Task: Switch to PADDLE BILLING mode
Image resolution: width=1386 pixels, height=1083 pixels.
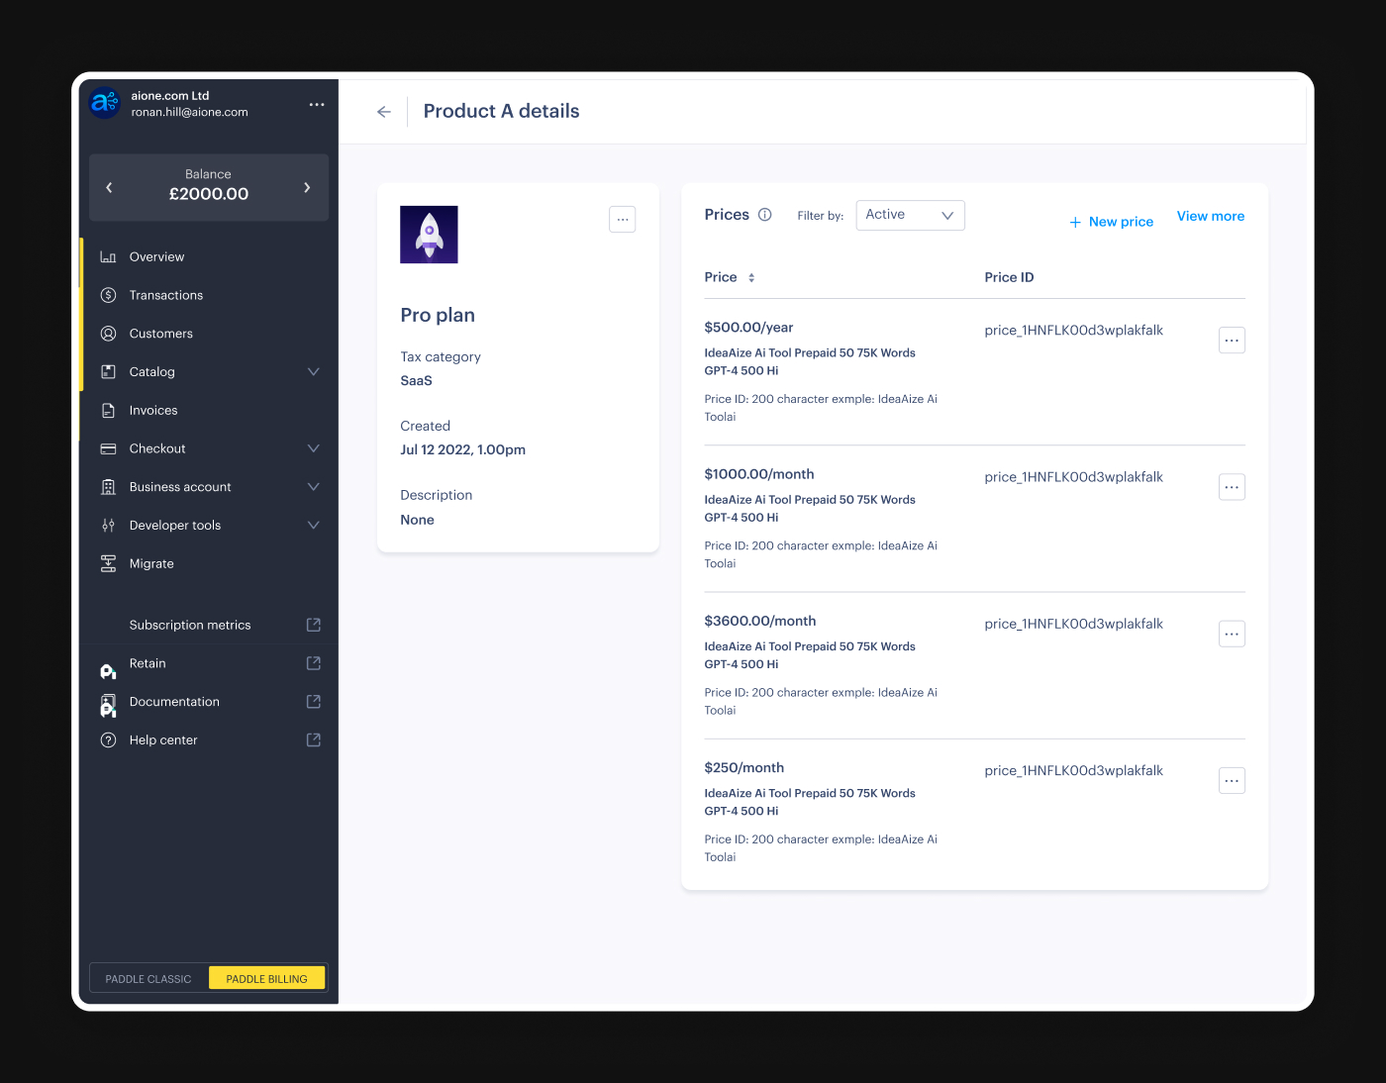Action: [266, 978]
